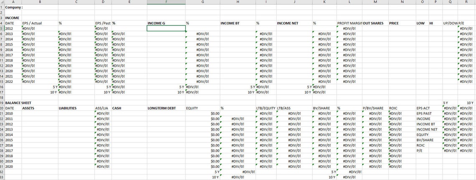This screenshot has width=476, height=180.
Task: Click the 'LIABILITIES' header cell
Action: [x=76, y=108]
